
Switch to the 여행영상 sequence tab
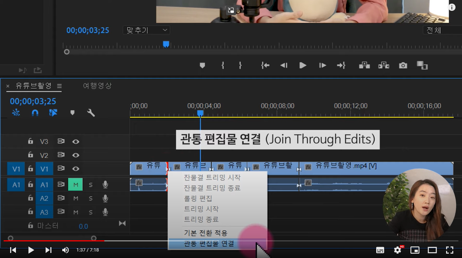[97, 86]
